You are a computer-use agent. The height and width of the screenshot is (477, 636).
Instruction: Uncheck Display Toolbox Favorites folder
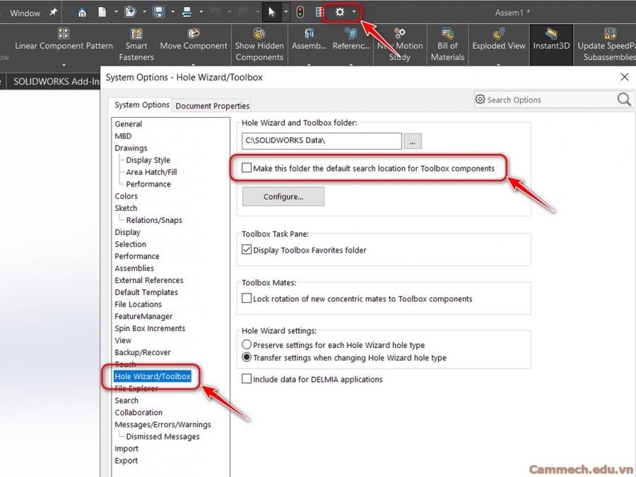pyautogui.click(x=247, y=249)
